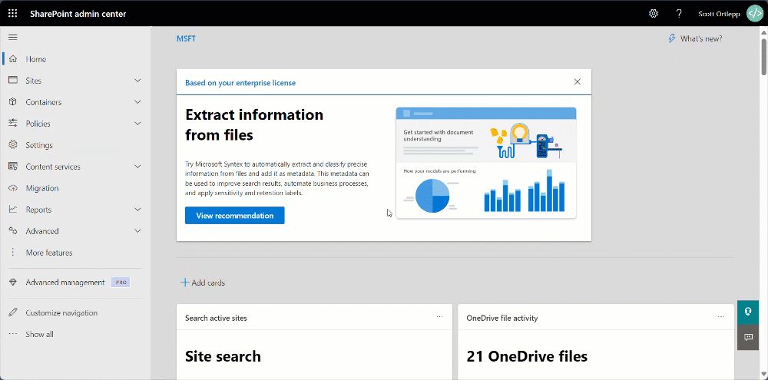Click the Show all ellipsis icon
This screenshot has height=380, width=768.
pos(13,335)
